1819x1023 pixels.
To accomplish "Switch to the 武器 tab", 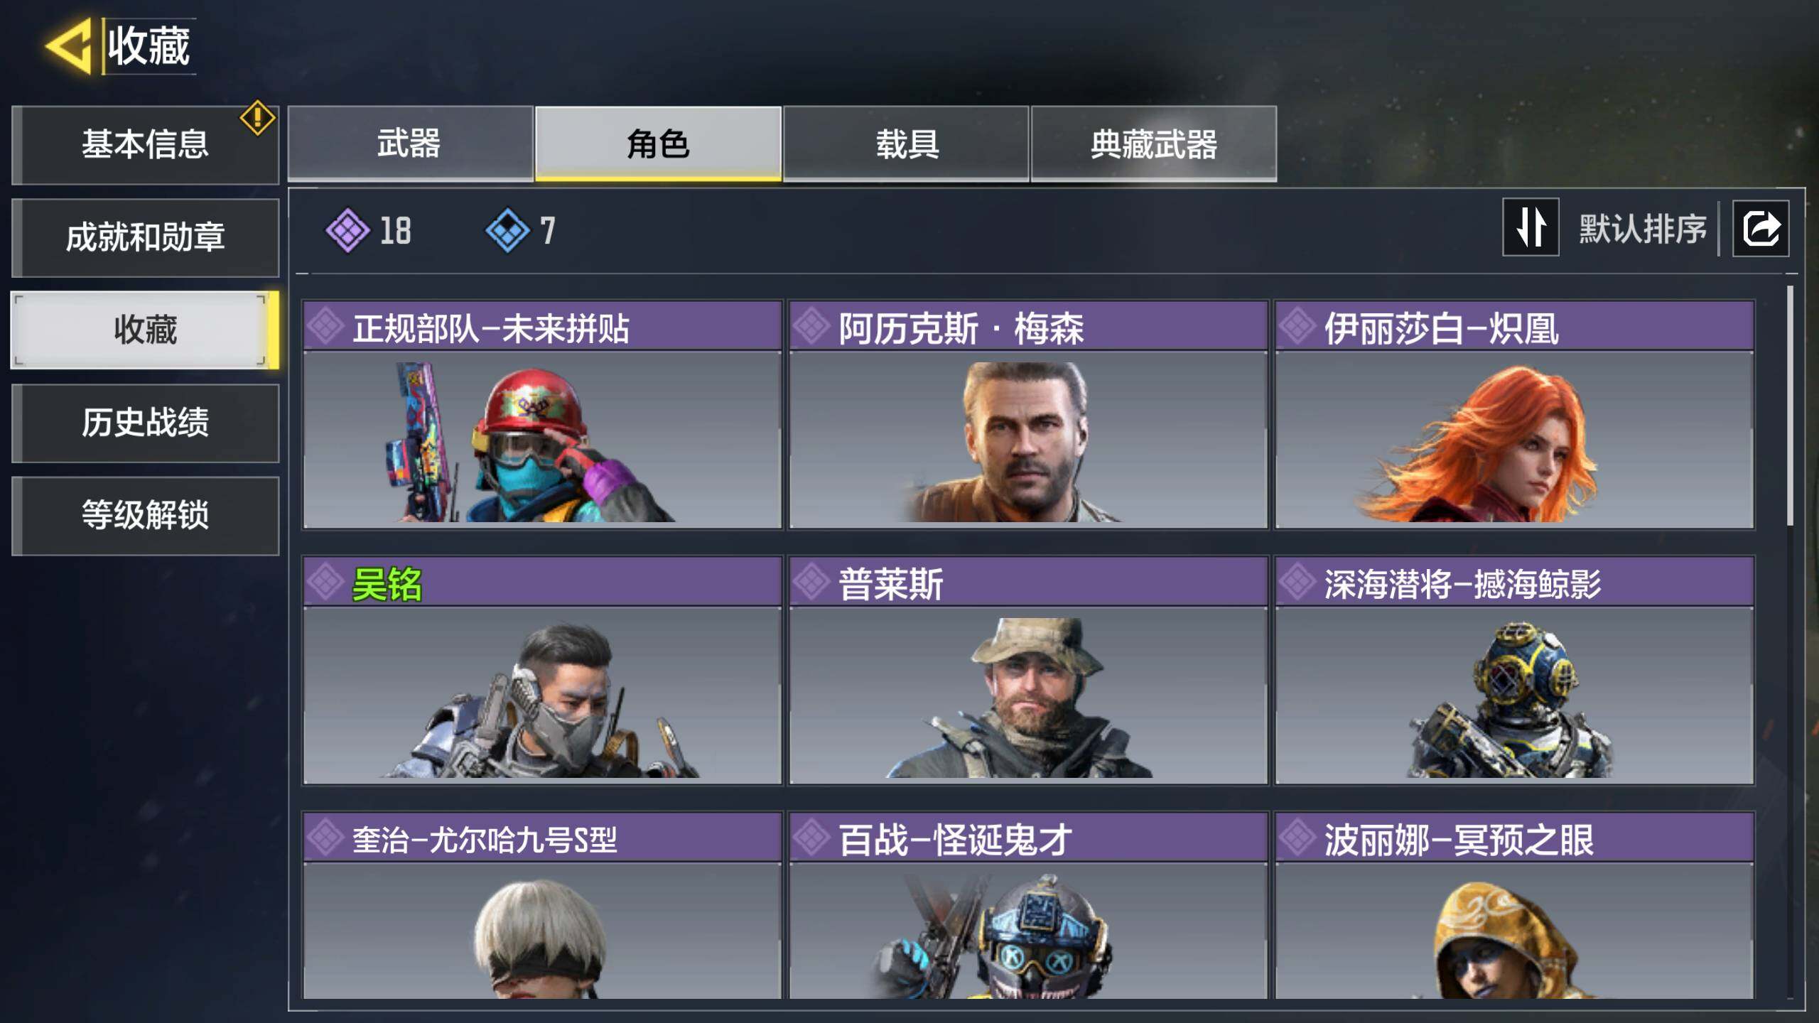I will pos(410,144).
